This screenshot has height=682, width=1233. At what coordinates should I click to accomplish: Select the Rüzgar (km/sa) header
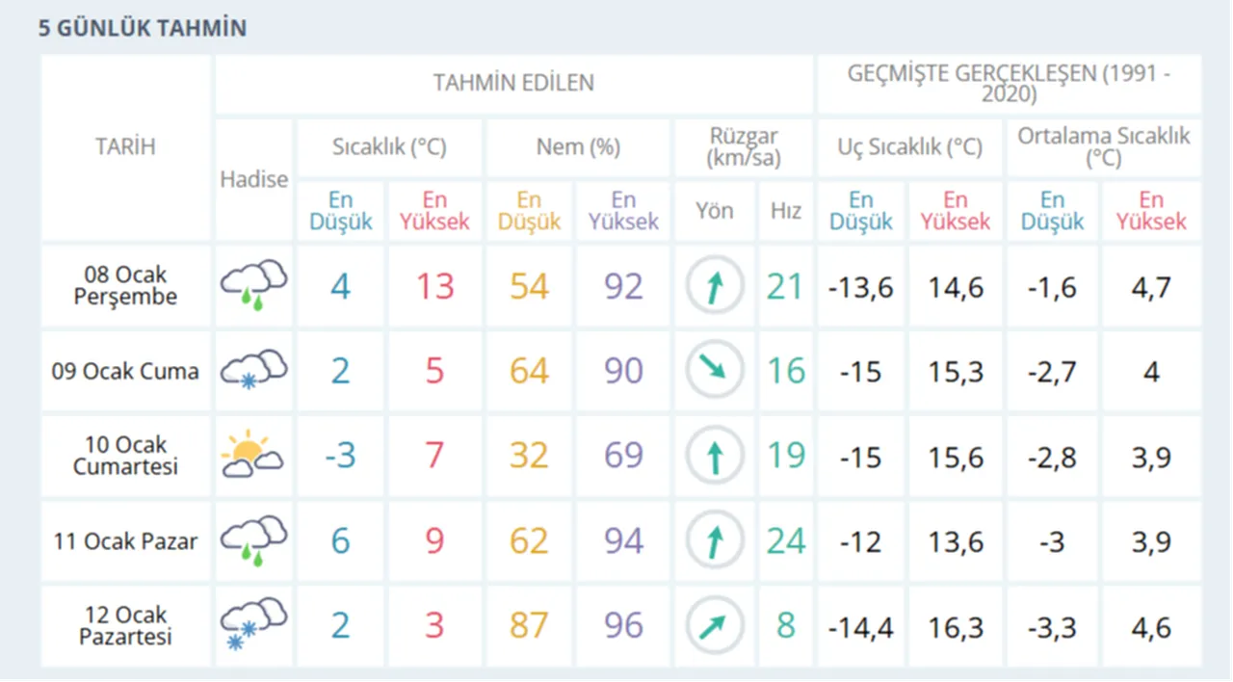click(x=742, y=146)
